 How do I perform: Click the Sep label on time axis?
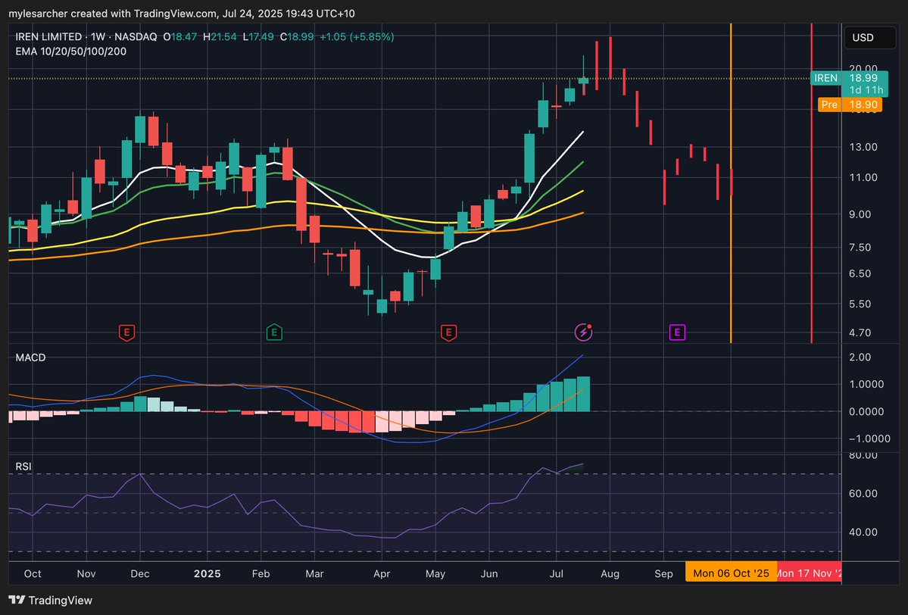tap(663, 574)
